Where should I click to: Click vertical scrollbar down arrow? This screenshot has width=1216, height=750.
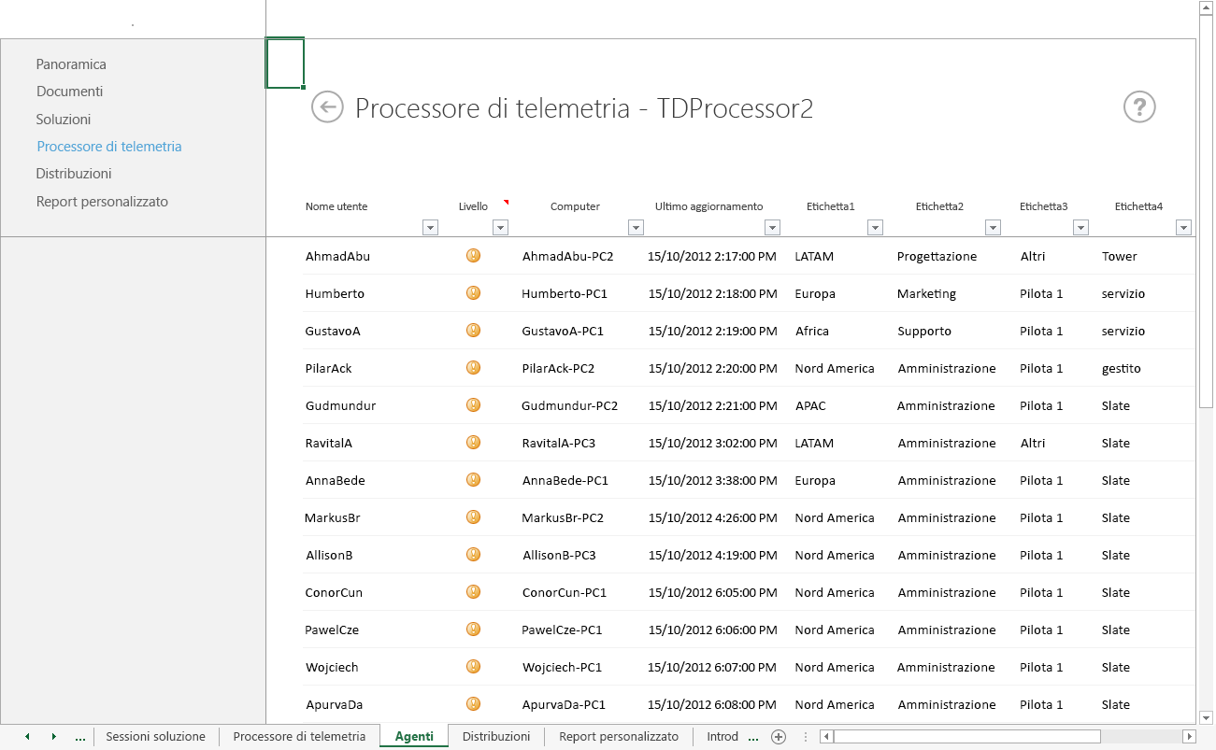pyautogui.click(x=1206, y=717)
